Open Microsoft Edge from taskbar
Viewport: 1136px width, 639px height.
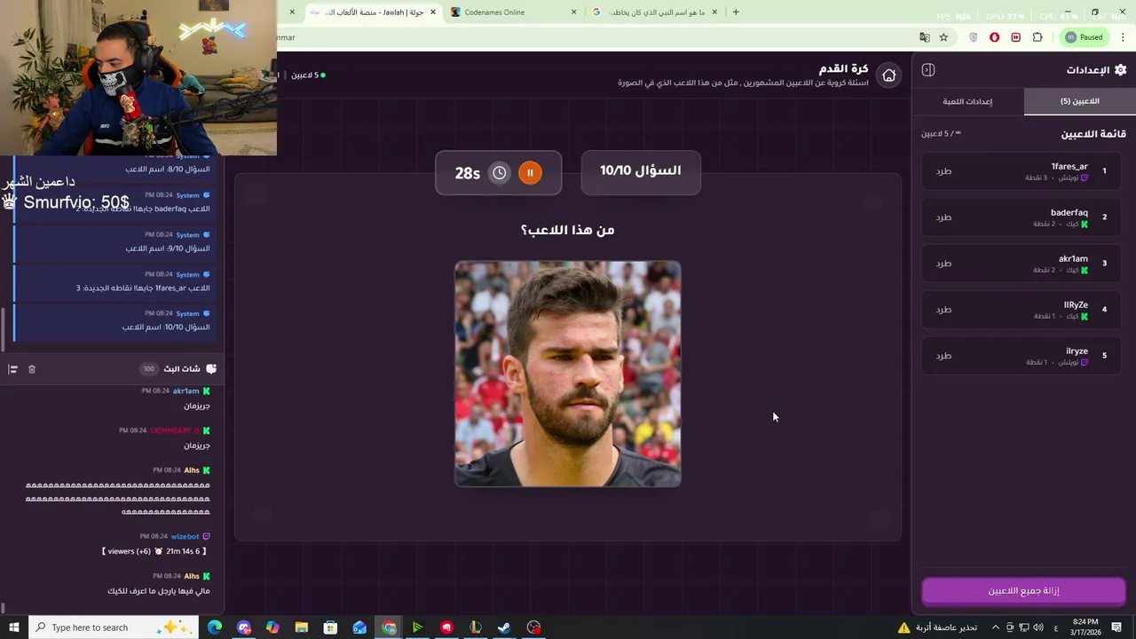215,627
